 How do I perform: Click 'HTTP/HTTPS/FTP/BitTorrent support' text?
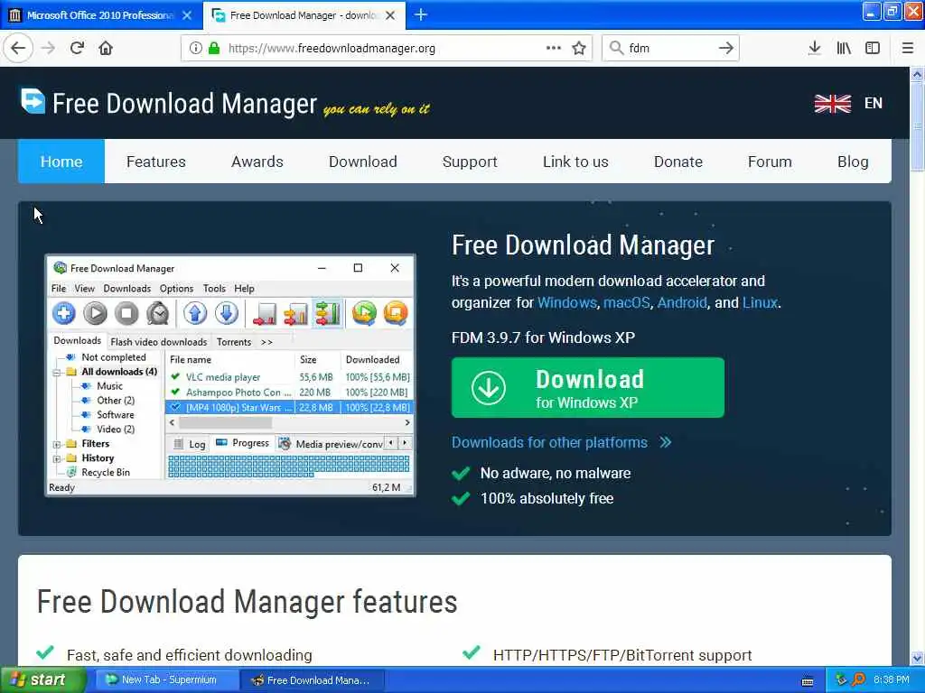pos(622,655)
